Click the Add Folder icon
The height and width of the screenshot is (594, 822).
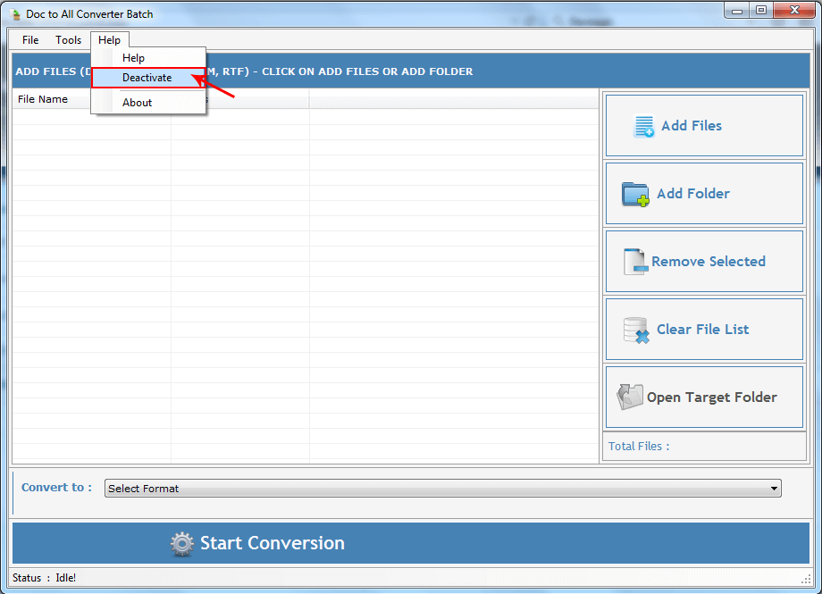point(635,194)
